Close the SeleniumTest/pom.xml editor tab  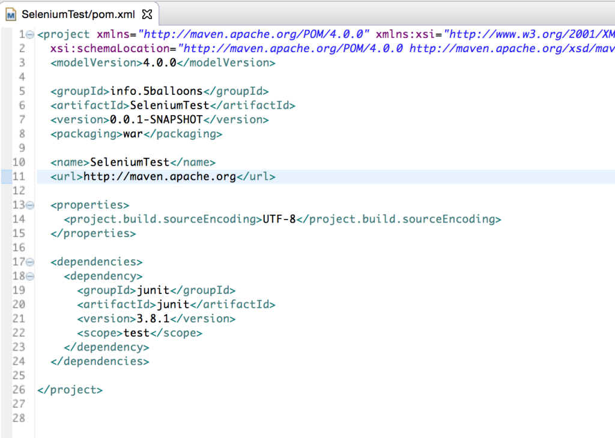coord(147,13)
